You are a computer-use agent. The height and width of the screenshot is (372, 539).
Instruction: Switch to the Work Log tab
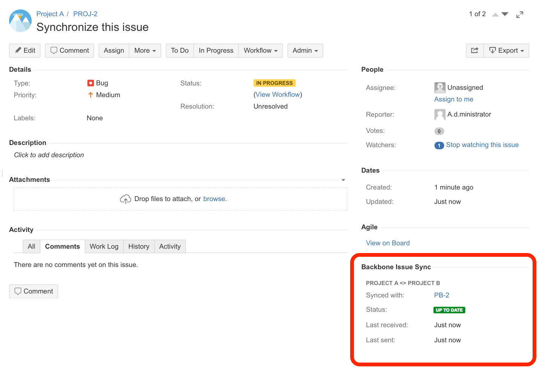[x=104, y=246]
